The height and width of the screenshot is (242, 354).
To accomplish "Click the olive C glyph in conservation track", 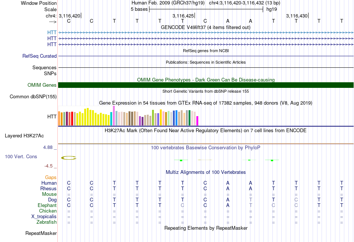I will click(x=69, y=158).
